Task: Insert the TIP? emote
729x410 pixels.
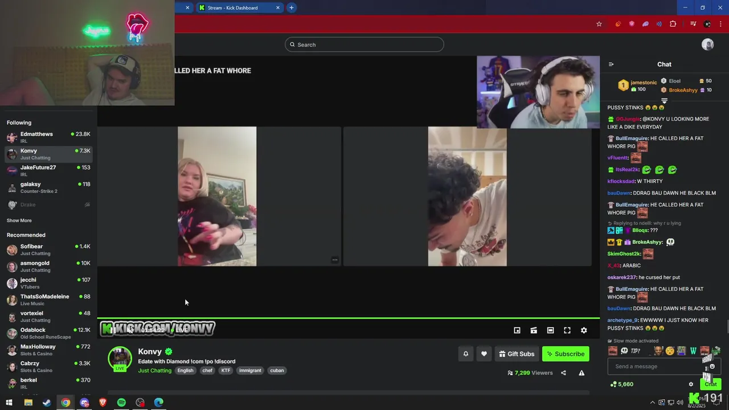Action: coord(636,351)
